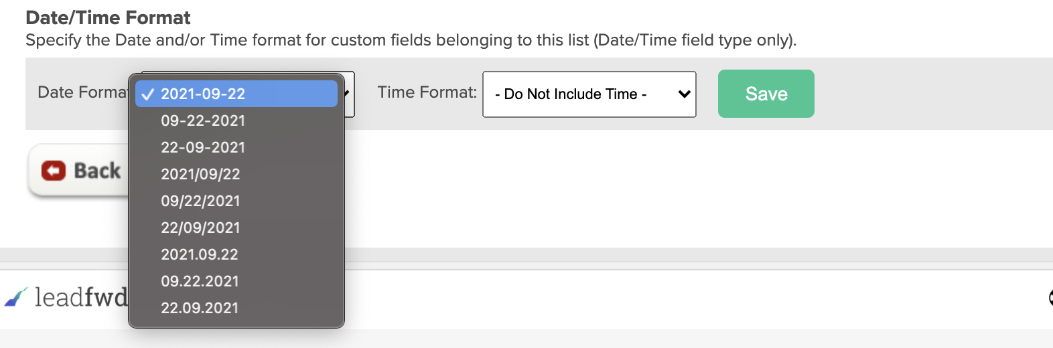1053x348 pixels.
Task: Click the checkmark beside 2021-09-22
Action: click(x=148, y=94)
